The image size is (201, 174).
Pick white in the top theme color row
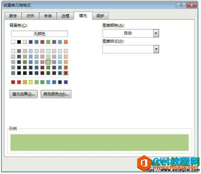[13, 42]
